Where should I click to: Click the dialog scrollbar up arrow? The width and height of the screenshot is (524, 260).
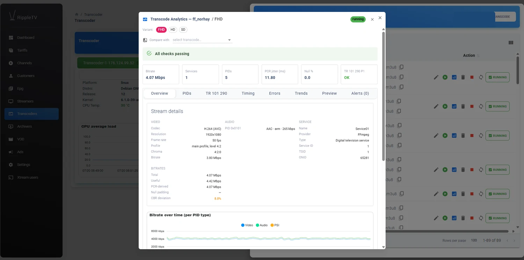383,29
